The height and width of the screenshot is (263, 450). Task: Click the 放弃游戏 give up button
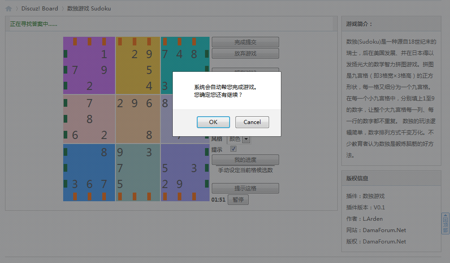point(245,53)
